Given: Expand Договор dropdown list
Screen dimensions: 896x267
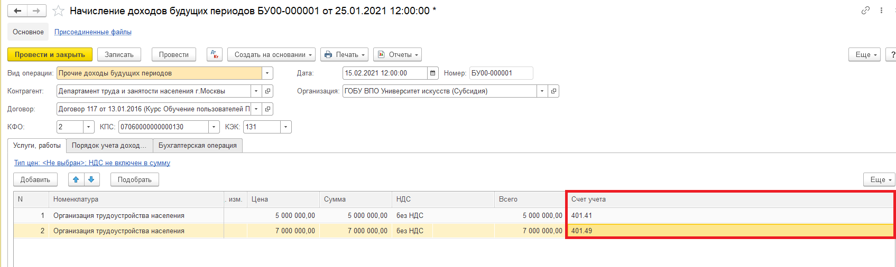Looking at the screenshot, I should 256,109.
